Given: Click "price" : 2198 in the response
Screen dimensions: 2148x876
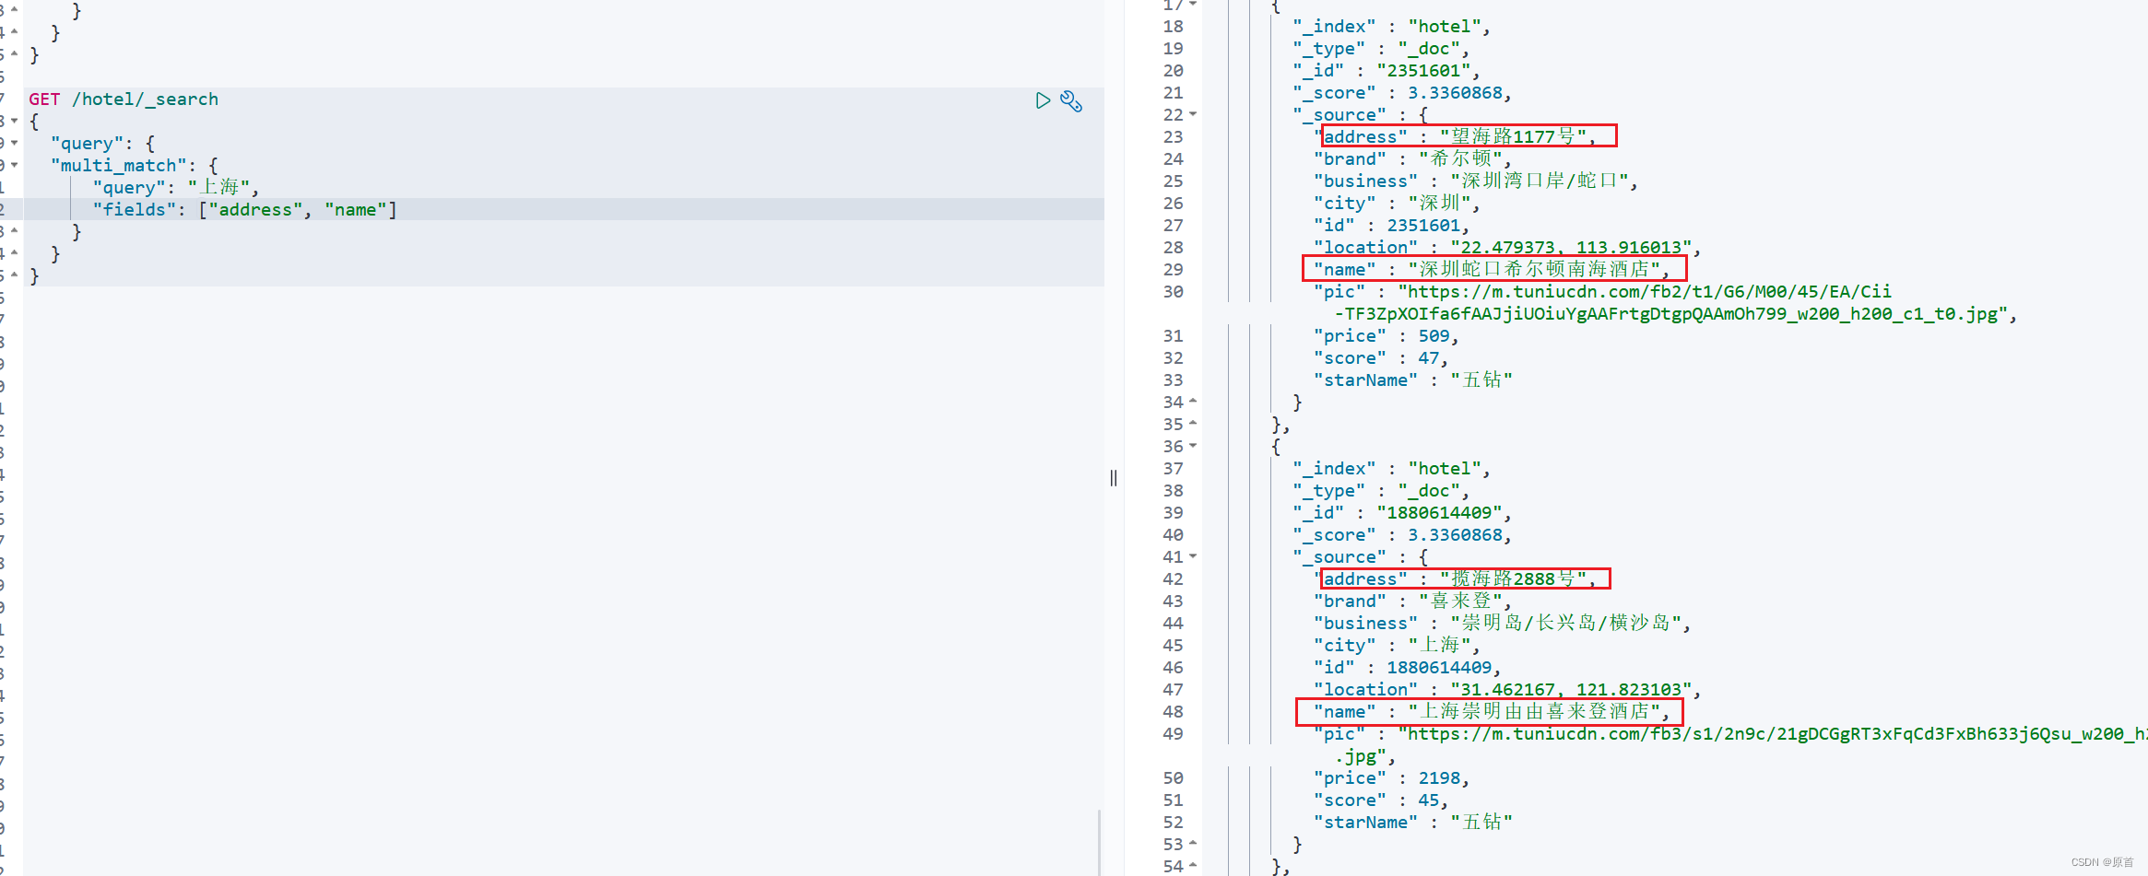Looking at the screenshot, I should (x=1391, y=778).
